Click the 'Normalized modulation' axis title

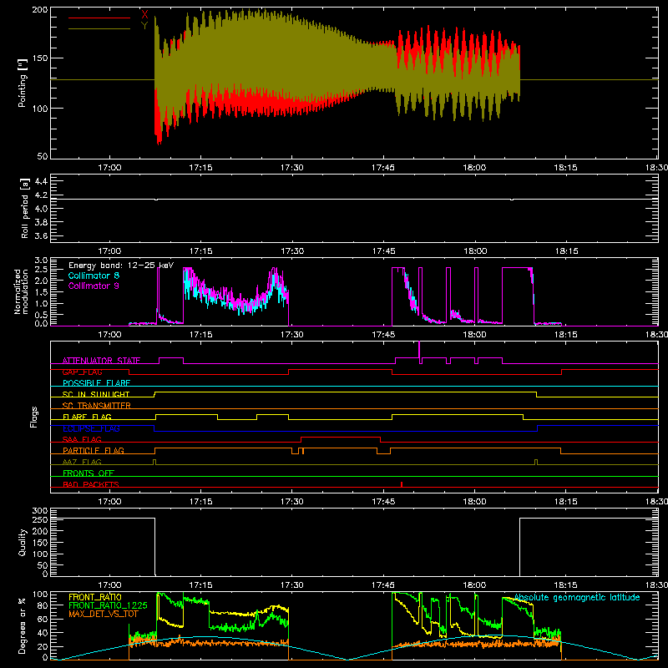pos(21,291)
